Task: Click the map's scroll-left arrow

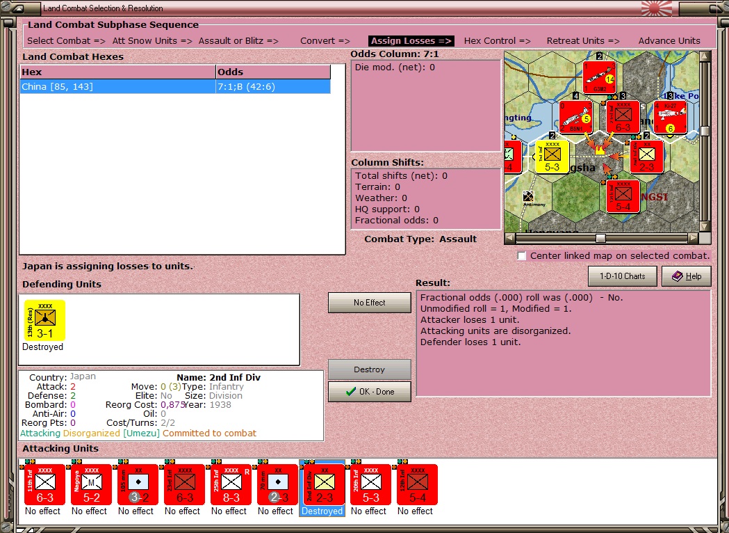Action: tap(510, 238)
